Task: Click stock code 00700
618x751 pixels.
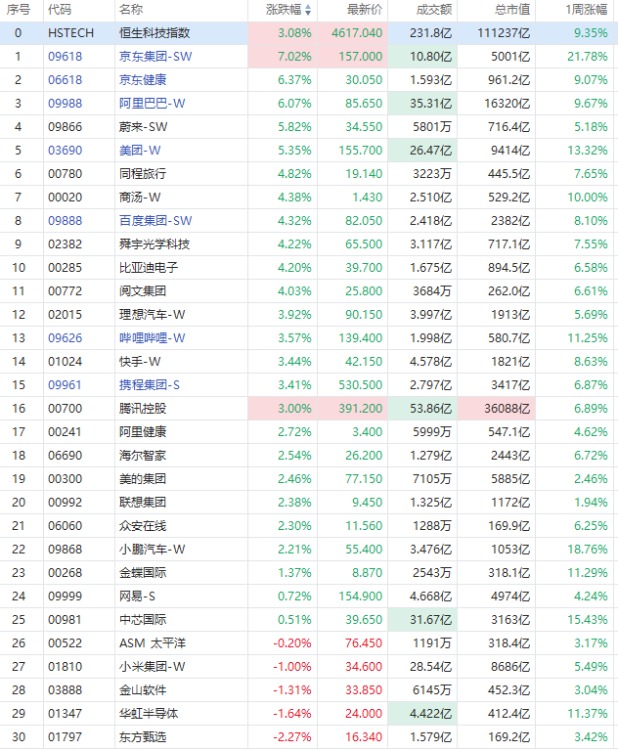Action: (66, 409)
